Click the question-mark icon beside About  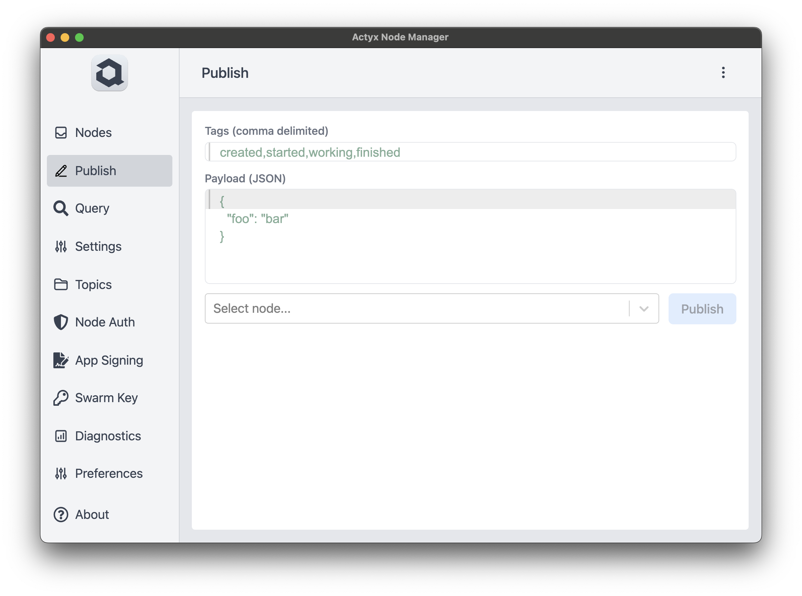coord(61,515)
